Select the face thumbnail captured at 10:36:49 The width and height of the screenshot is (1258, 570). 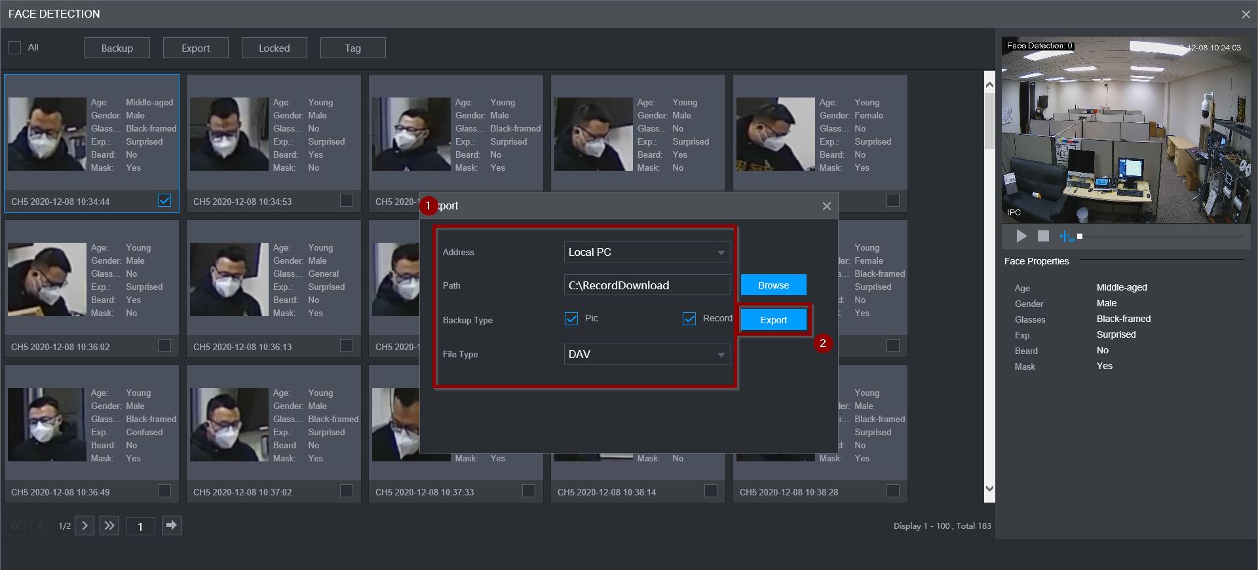(x=47, y=425)
